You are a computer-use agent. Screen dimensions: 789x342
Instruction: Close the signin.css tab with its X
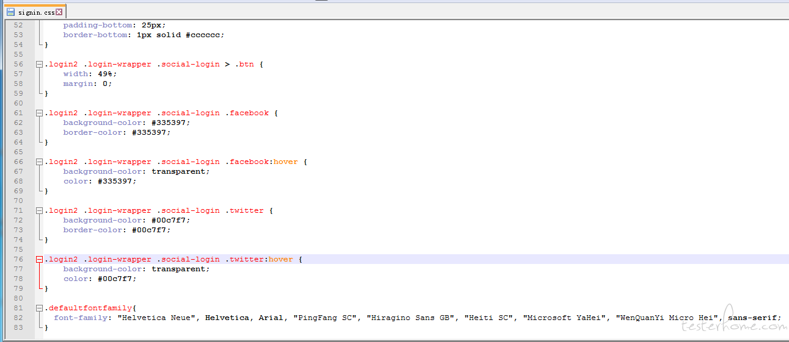click(x=59, y=12)
